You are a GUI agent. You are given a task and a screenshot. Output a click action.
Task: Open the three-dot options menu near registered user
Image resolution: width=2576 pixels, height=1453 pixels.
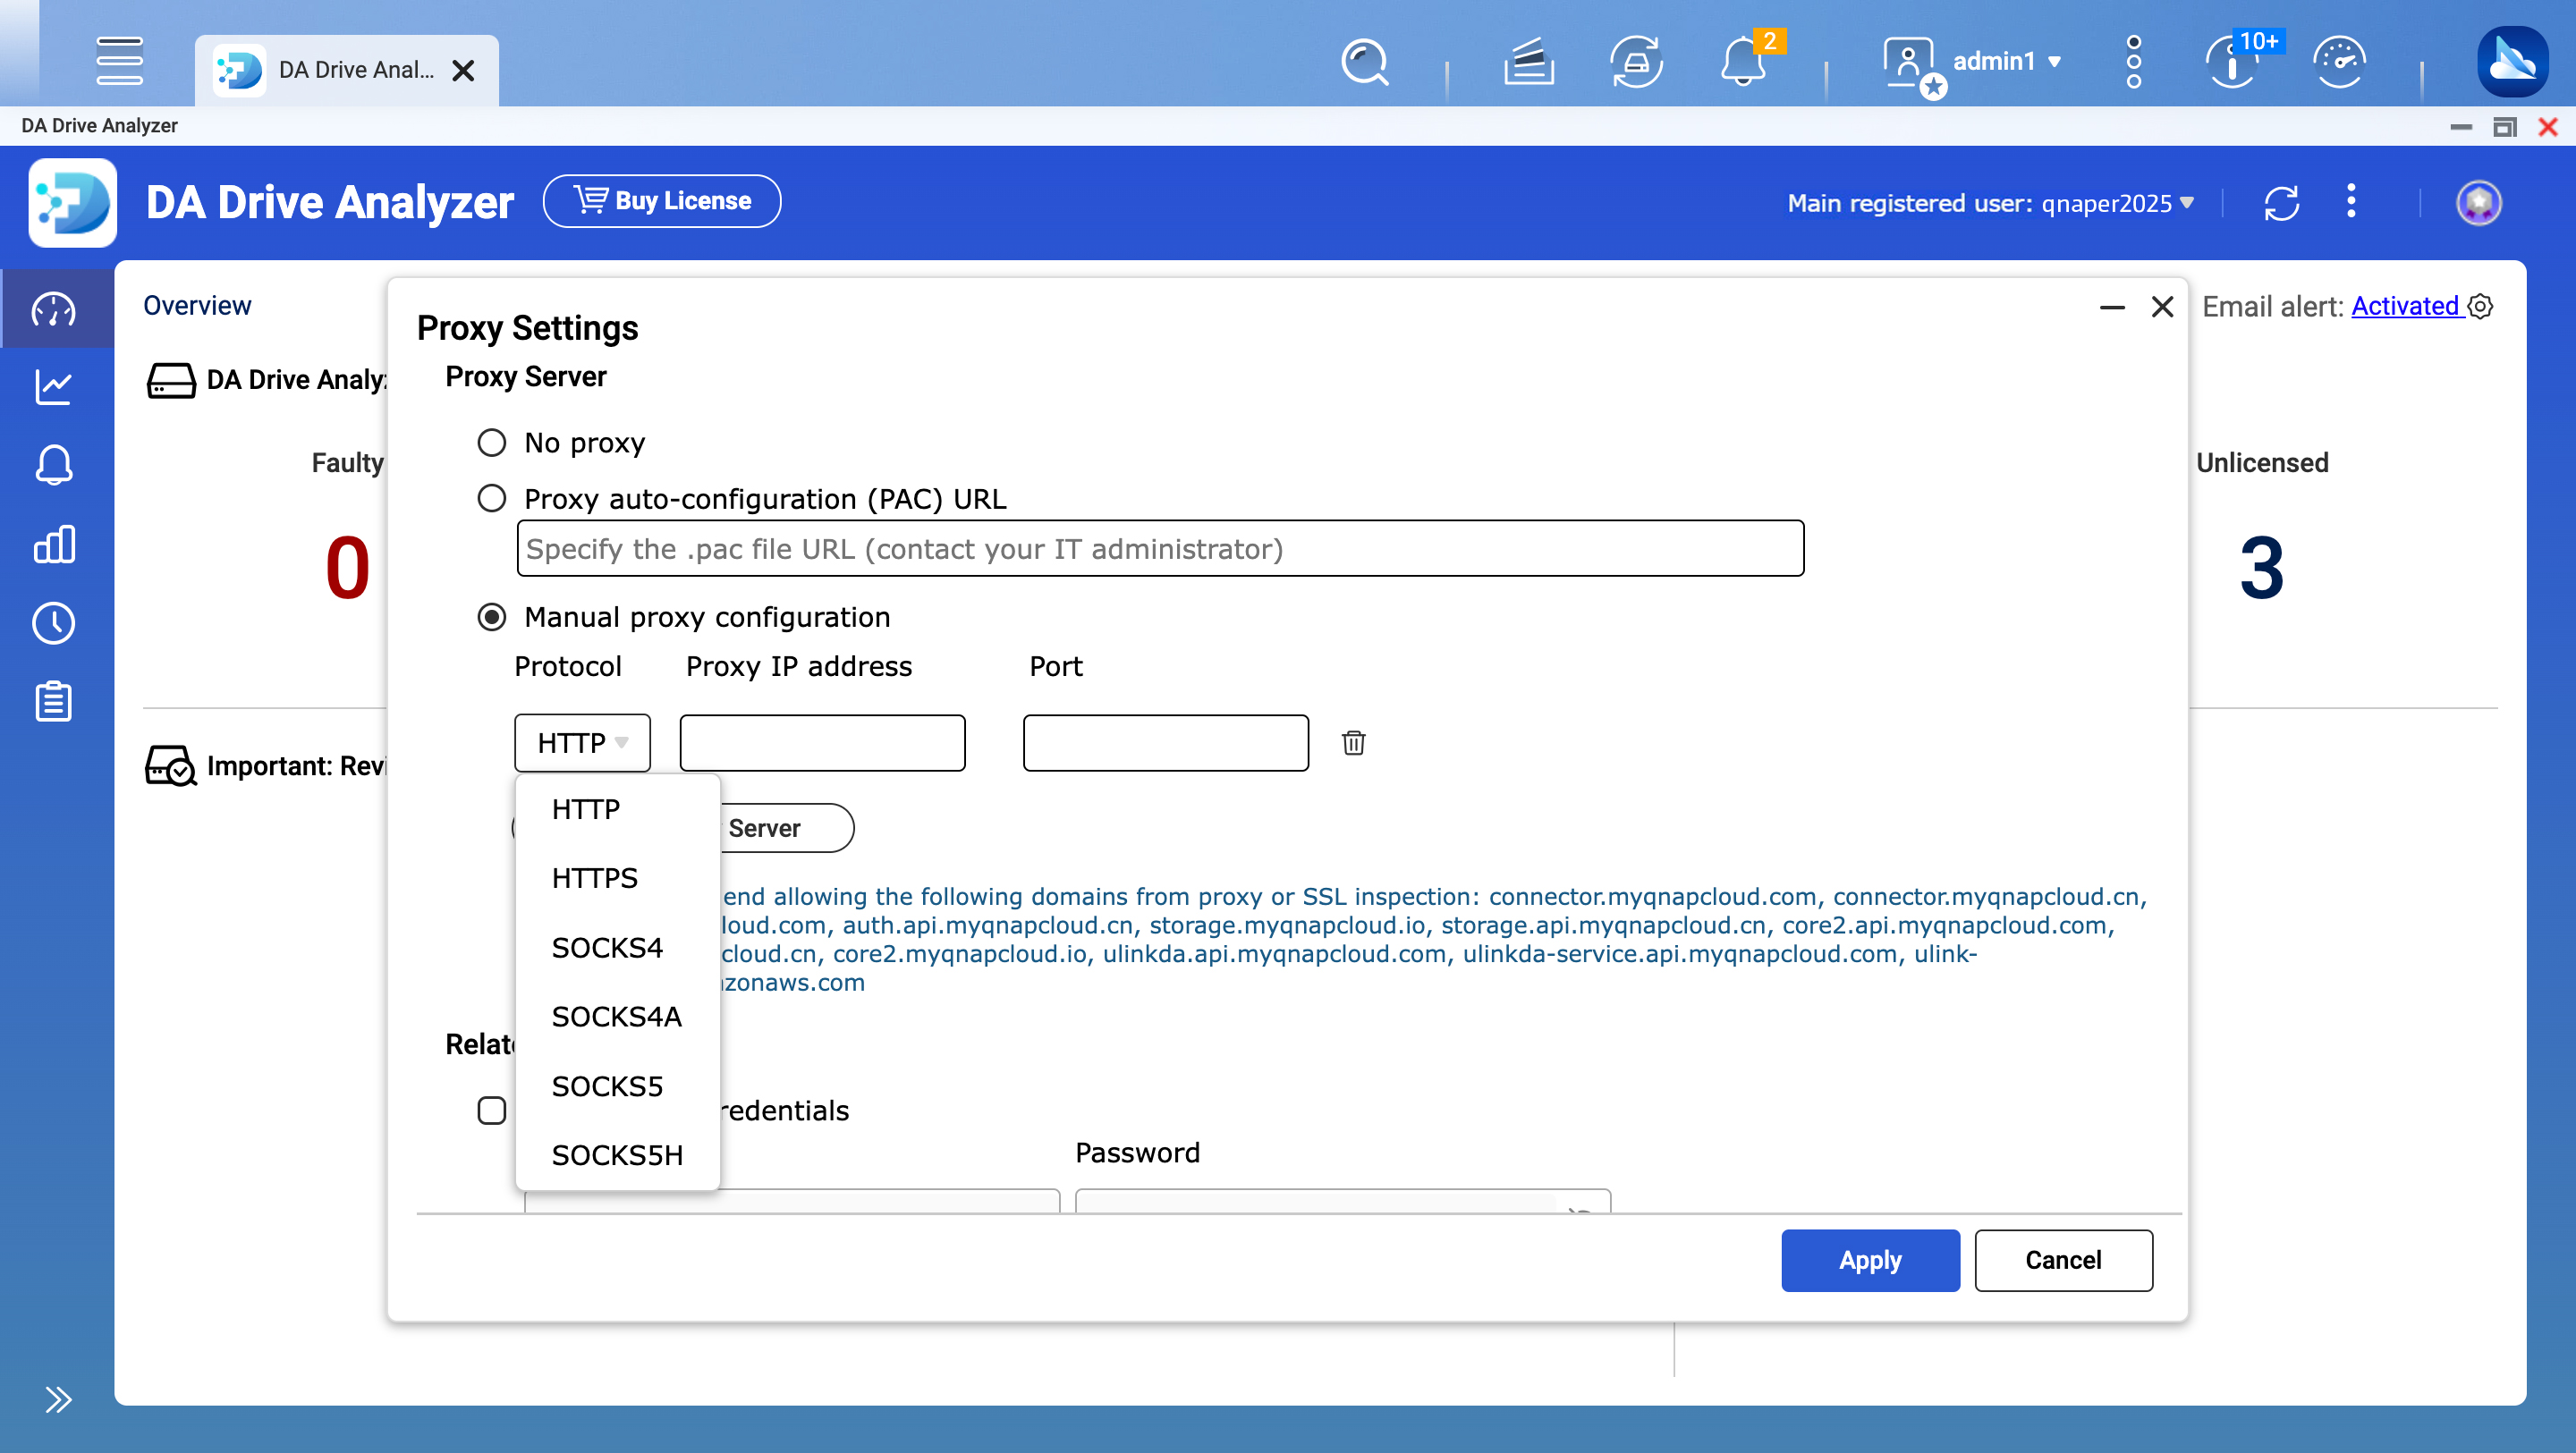2352,202
